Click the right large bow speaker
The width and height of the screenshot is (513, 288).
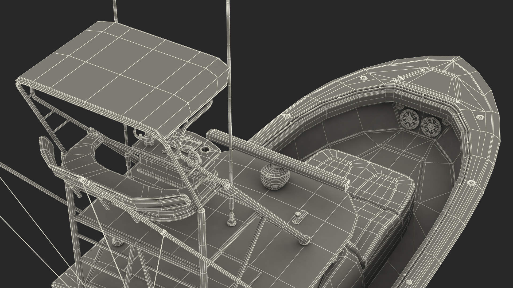click(x=431, y=126)
